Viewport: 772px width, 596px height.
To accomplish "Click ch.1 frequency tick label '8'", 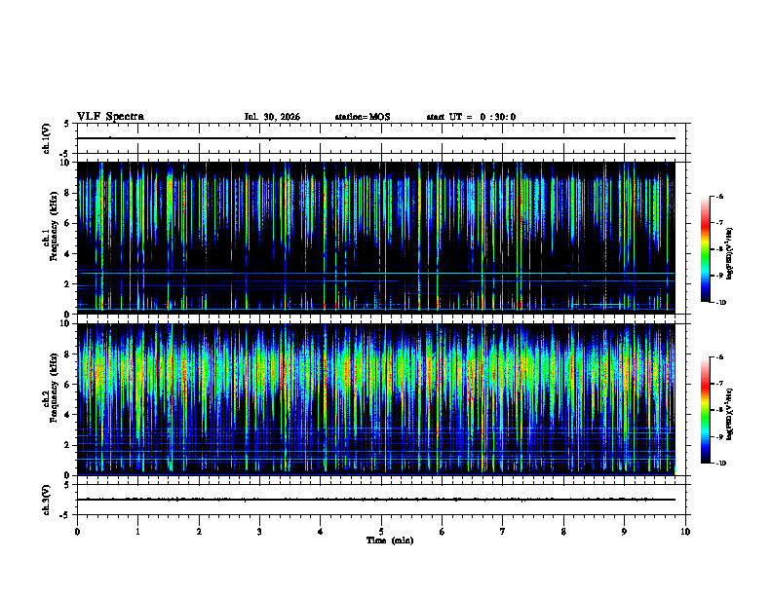I will (68, 193).
